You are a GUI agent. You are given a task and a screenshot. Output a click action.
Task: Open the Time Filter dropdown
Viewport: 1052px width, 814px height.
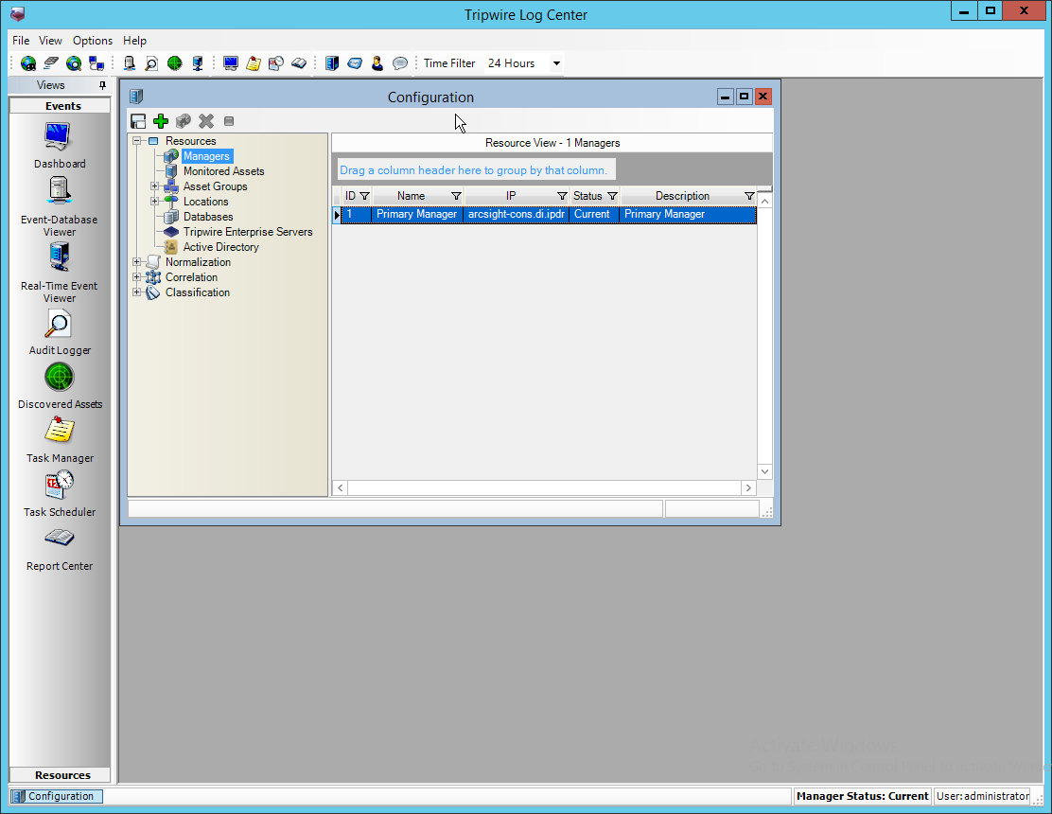(x=556, y=63)
